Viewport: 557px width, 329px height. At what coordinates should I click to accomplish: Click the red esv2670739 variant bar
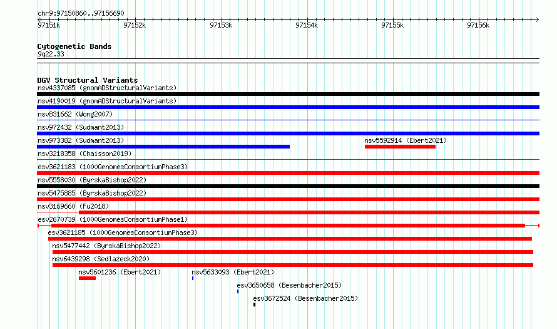click(288, 226)
